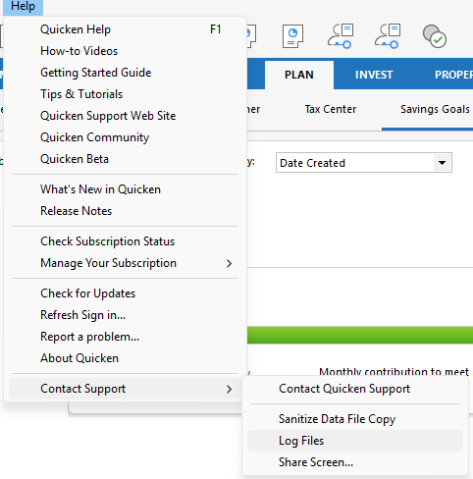The width and height of the screenshot is (473, 479).
Task: Choose Check for Updates
Action: [x=125, y=293]
